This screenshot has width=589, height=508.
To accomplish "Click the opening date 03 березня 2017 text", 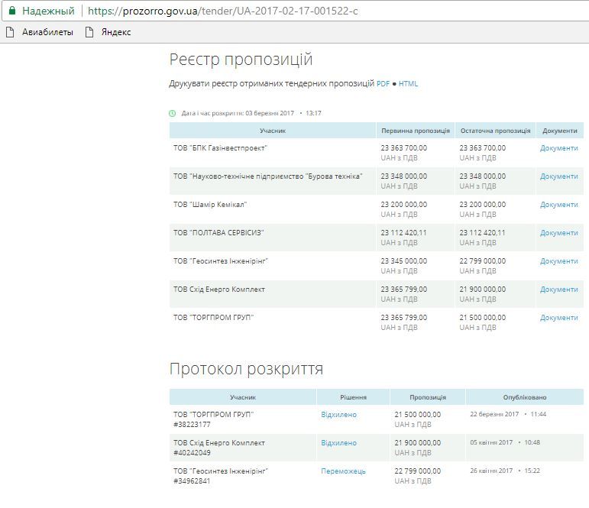I will 270,113.
